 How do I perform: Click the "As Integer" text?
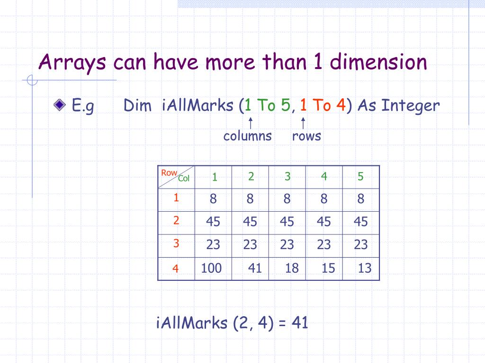click(398, 106)
